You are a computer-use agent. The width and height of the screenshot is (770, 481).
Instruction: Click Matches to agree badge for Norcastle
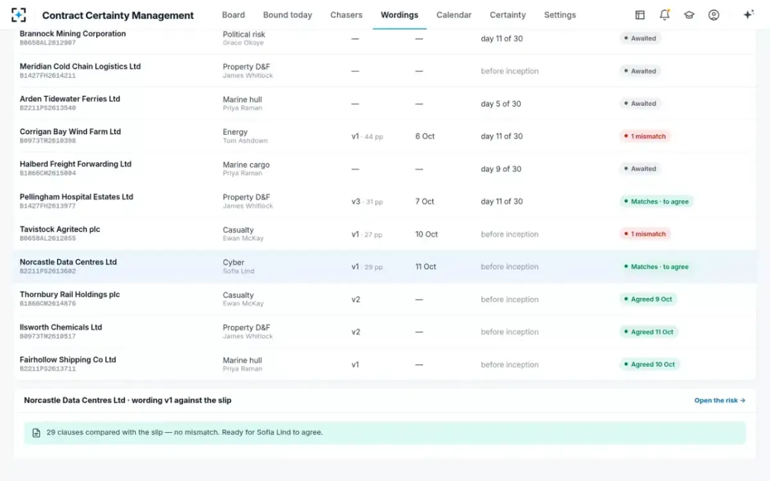[x=656, y=267]
